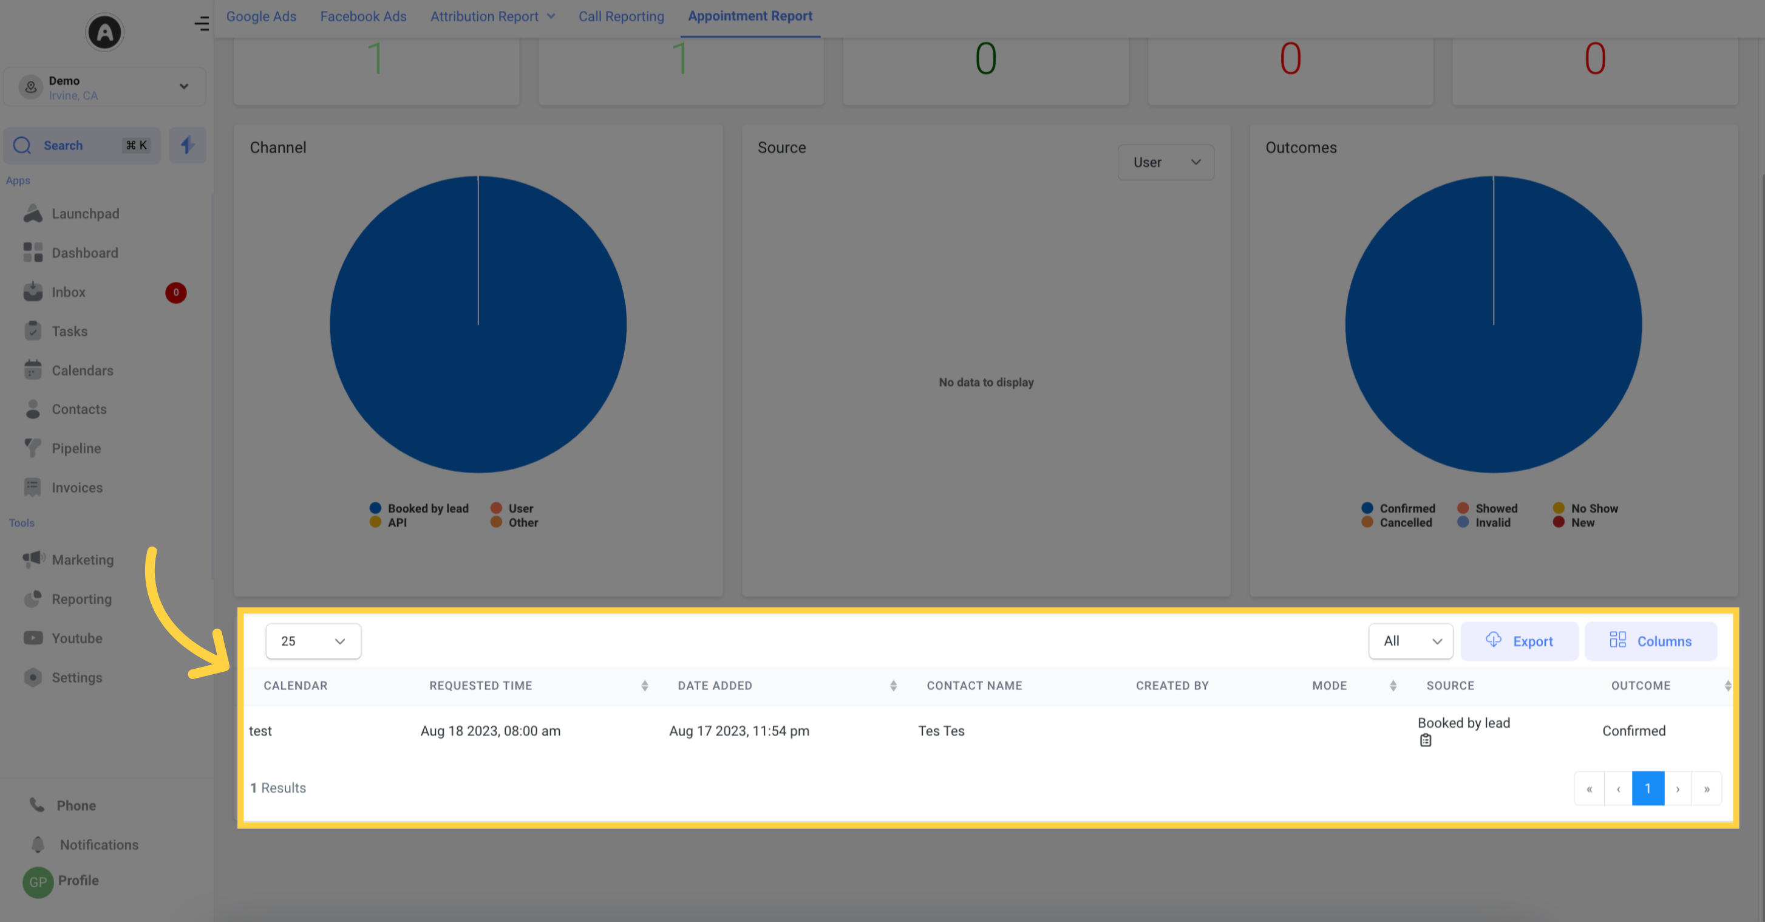Click next page navigation arrow
The height and width of the screenshot is (922, 1765).
[x=1678, y=788]
